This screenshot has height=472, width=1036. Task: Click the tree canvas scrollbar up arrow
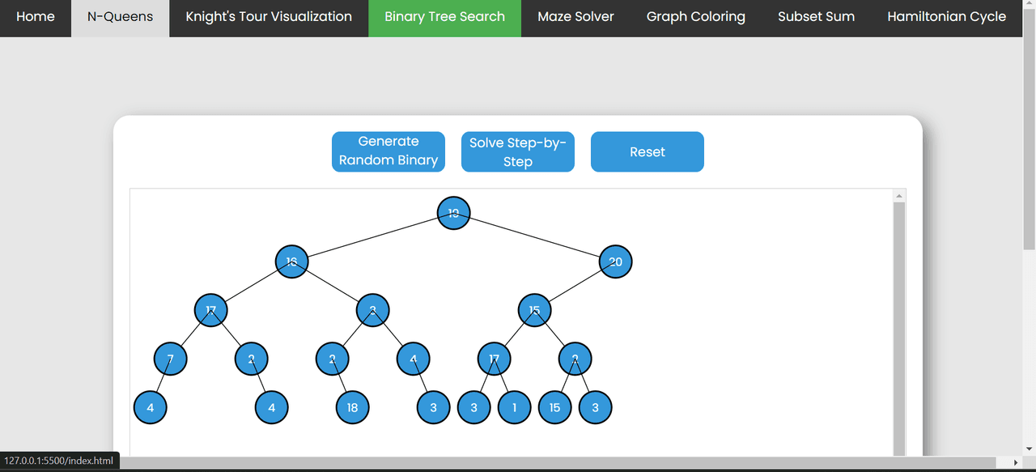pyautogui.click(x=898, y=196)
